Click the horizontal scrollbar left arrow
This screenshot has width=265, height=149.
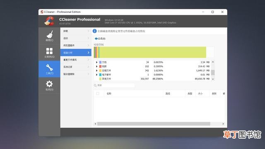pos(96,124)
